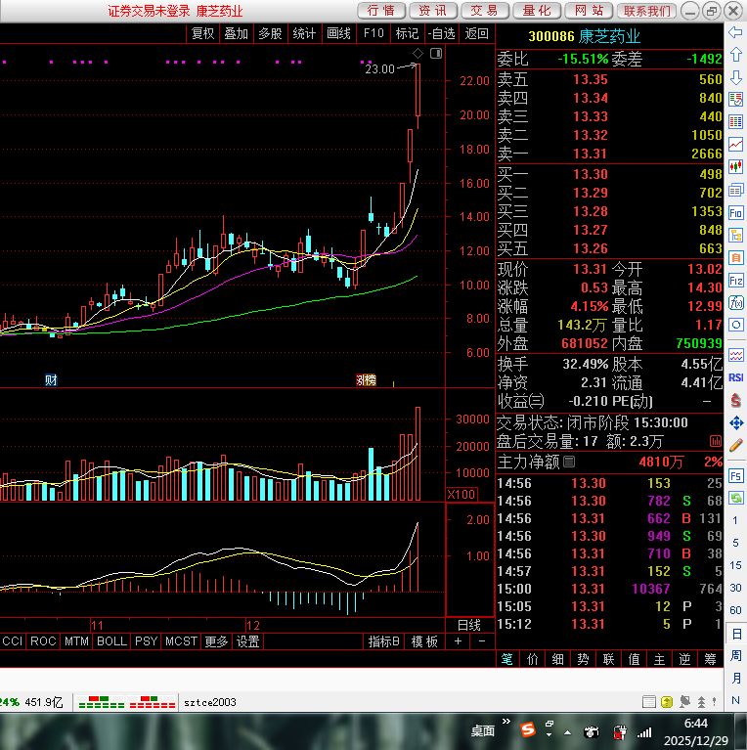Switch to the candlestick K-line chart icon
Screen dimensions: 747x750
tap(735, 167)
